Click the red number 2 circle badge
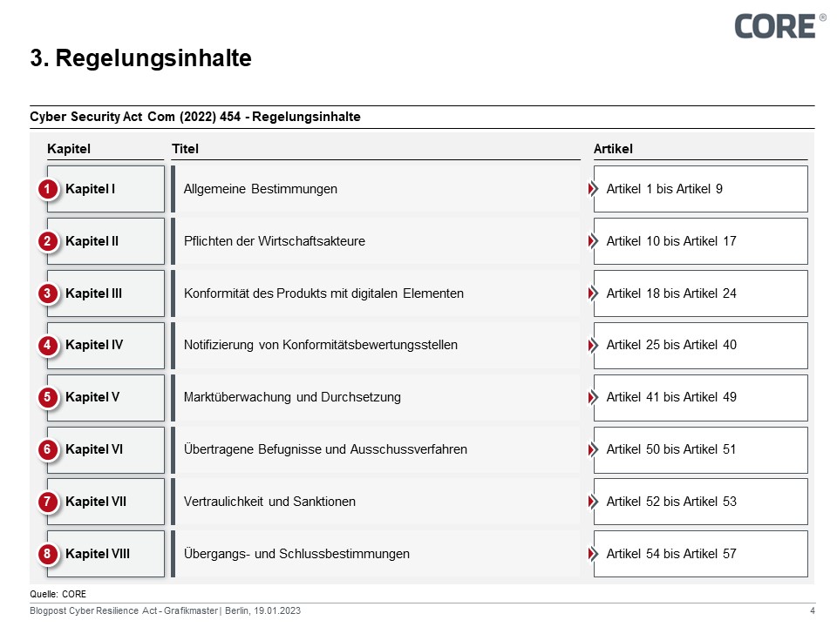 pos(49,241)
